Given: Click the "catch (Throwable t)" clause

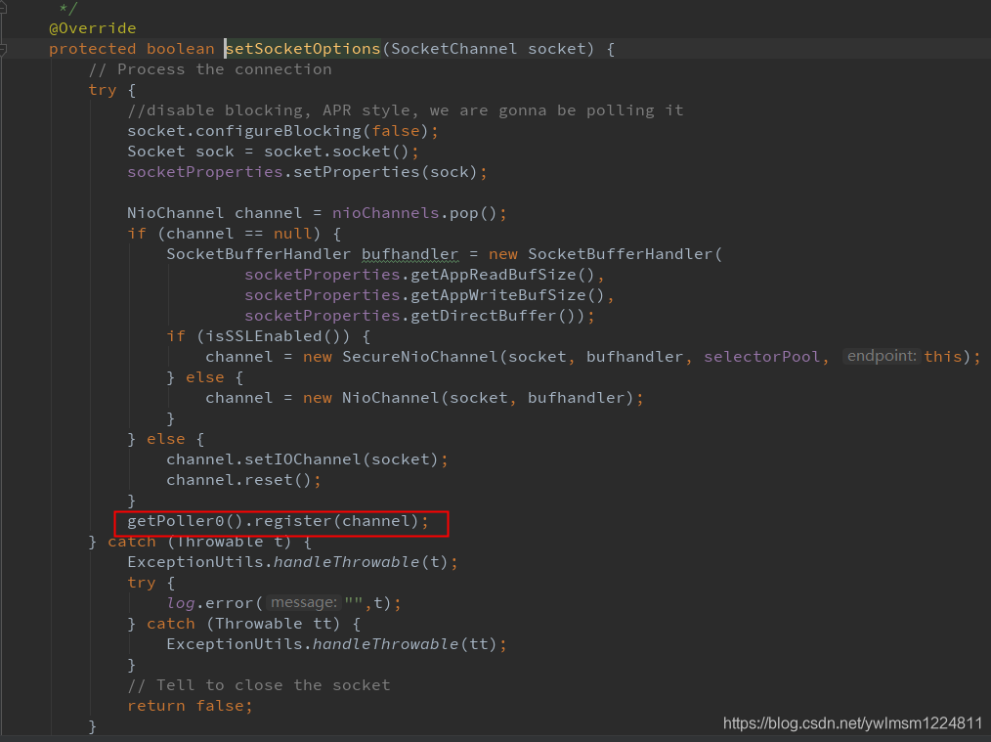Looking at the screenshot, I should click(199, 543).
